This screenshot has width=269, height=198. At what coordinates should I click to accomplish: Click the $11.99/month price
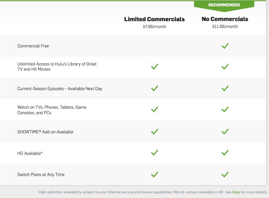(225, 27)
